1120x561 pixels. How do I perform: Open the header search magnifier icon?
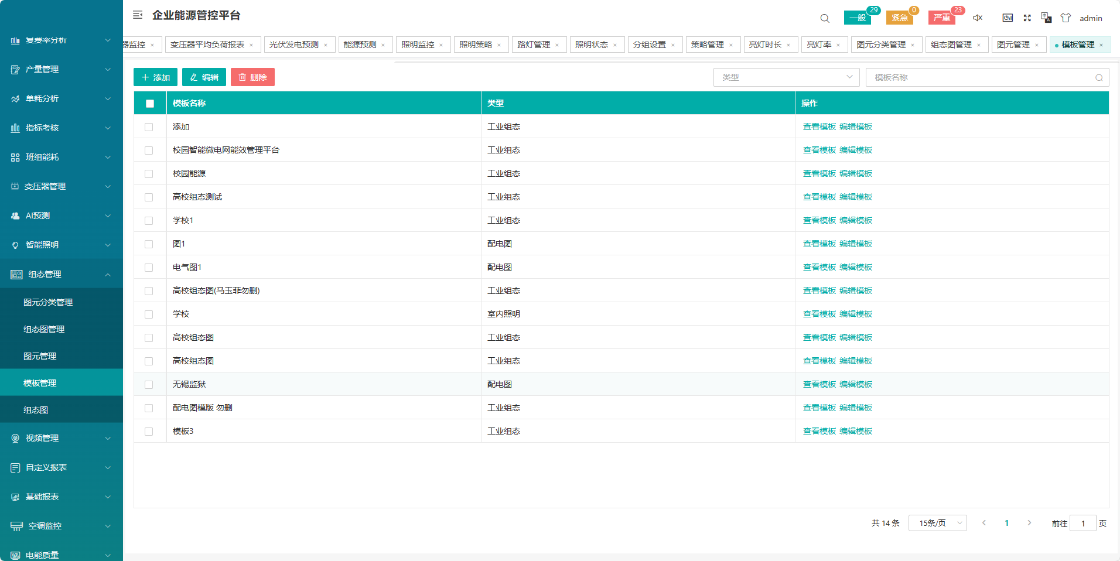point(825,18)
